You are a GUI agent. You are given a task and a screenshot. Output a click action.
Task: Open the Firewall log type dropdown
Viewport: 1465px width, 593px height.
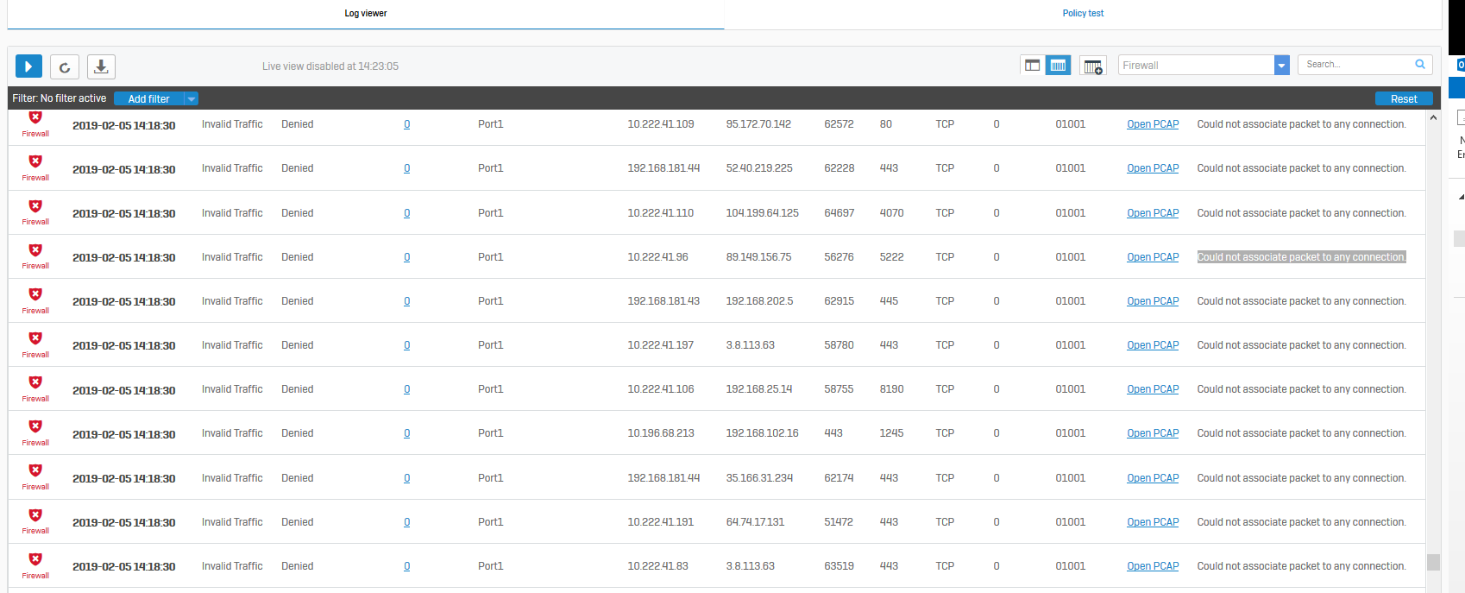[1281, 66]
